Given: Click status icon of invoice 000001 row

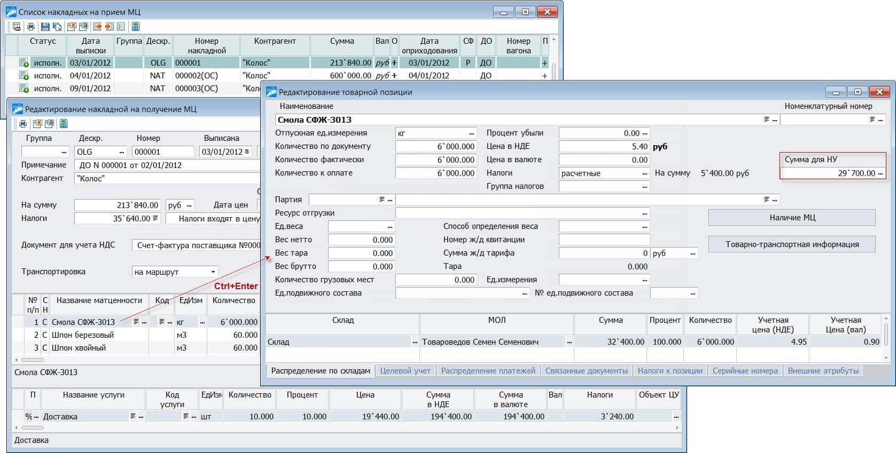Looking at the screenshot, I should 24,63.
